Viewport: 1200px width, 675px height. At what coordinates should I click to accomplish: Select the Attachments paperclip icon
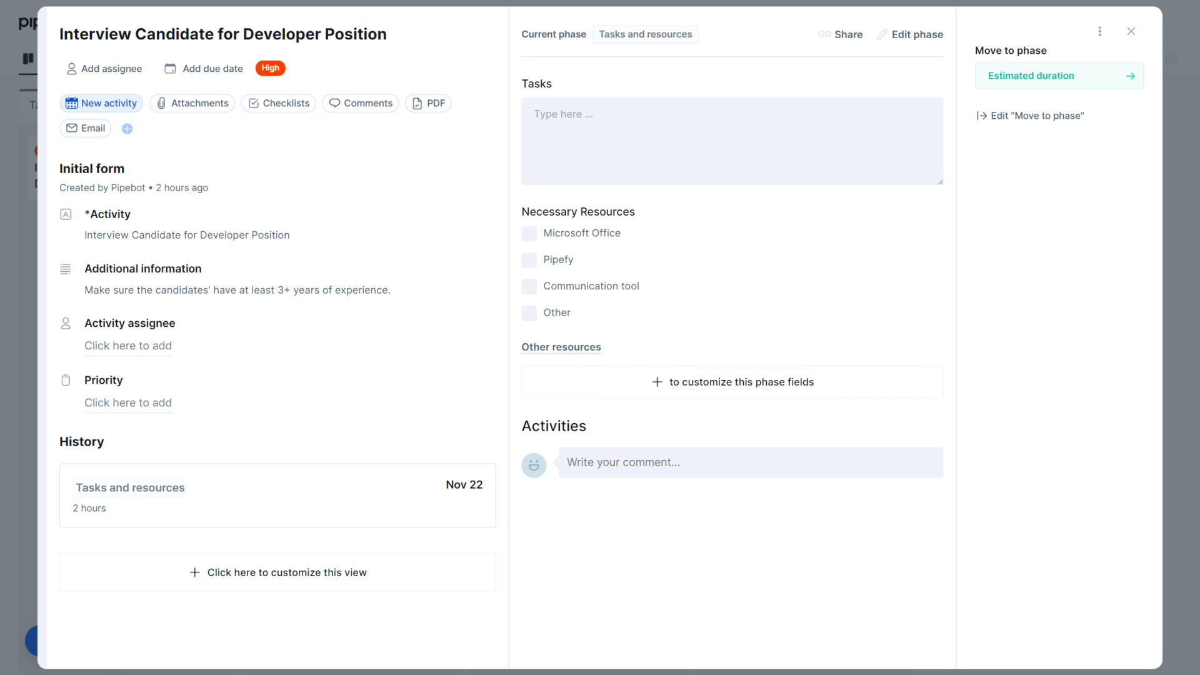click(x=162, y=103)
